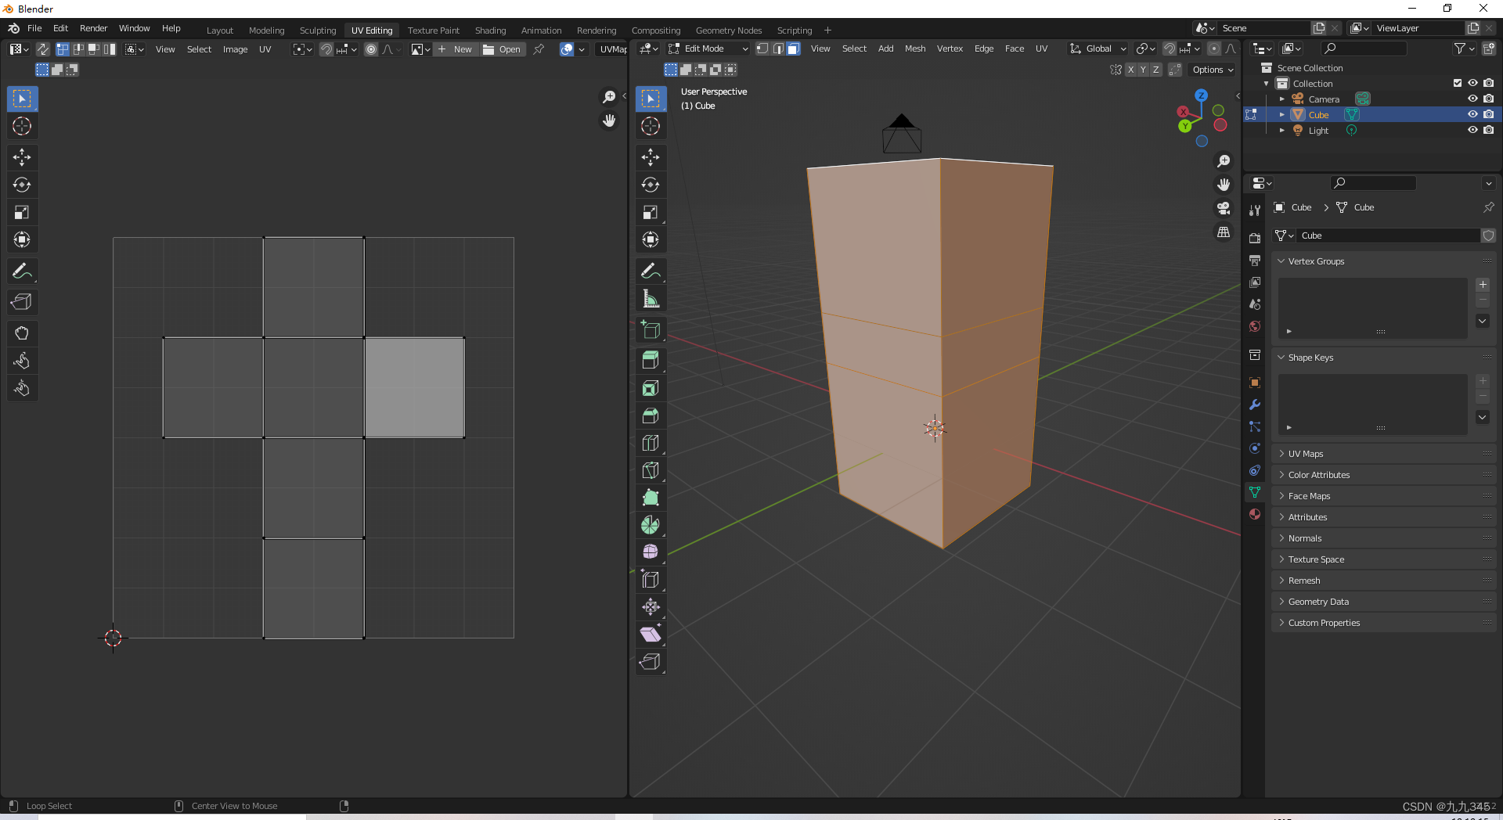Select the Bevel tool in toolbar
The image size is (1503, 820).
(x=650, y=415)
